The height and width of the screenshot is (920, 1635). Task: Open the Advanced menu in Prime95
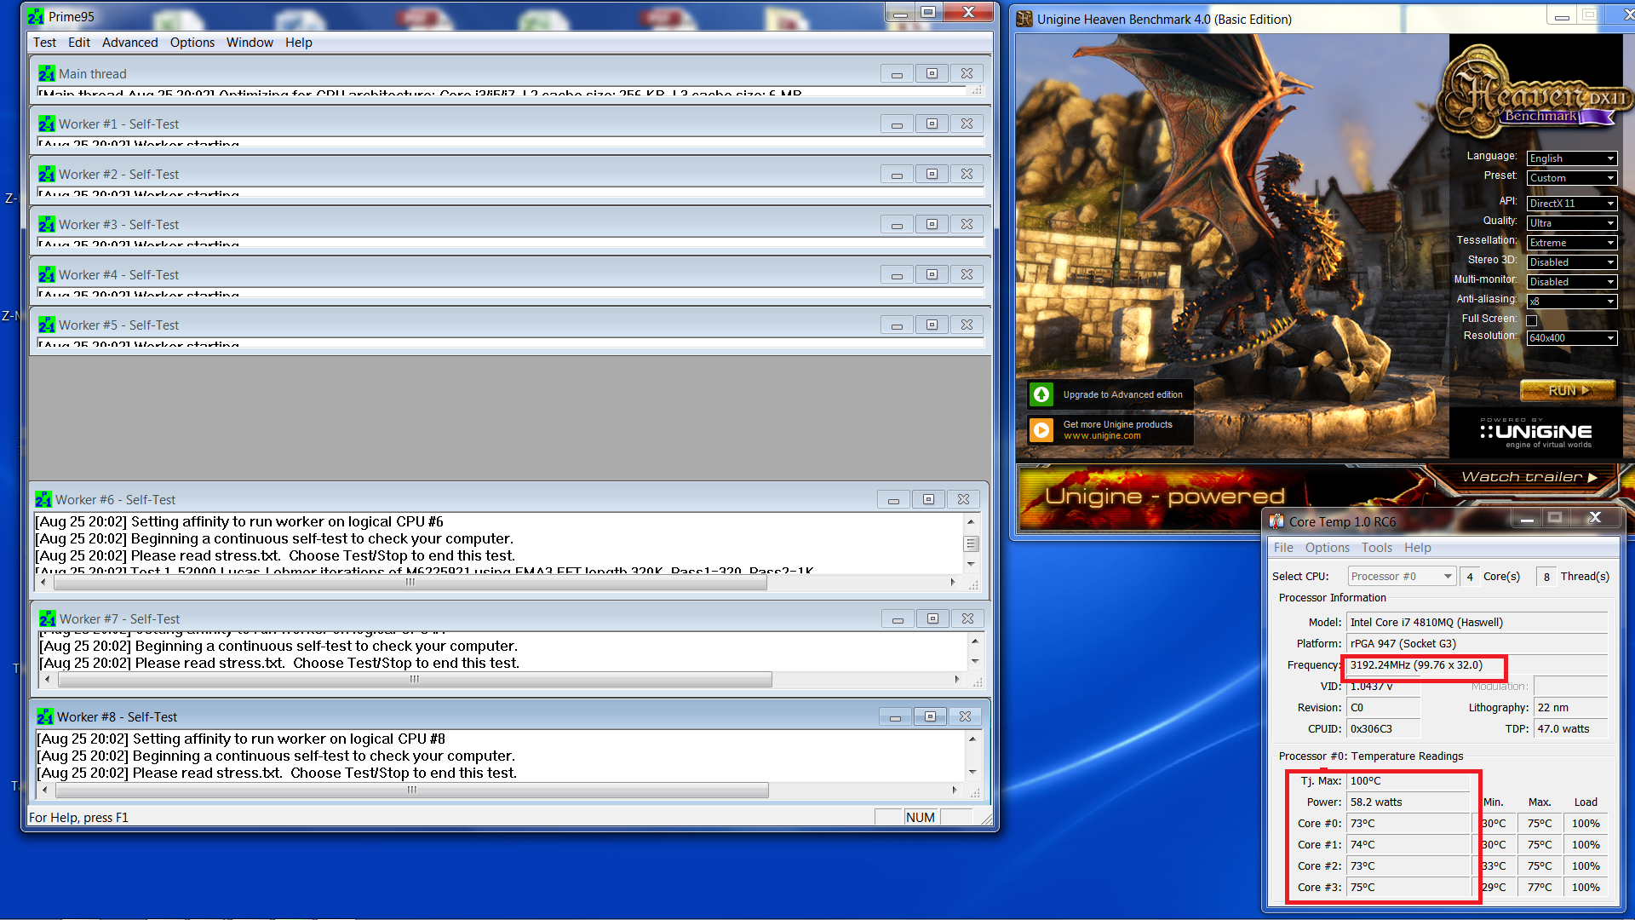coord(129,43)
